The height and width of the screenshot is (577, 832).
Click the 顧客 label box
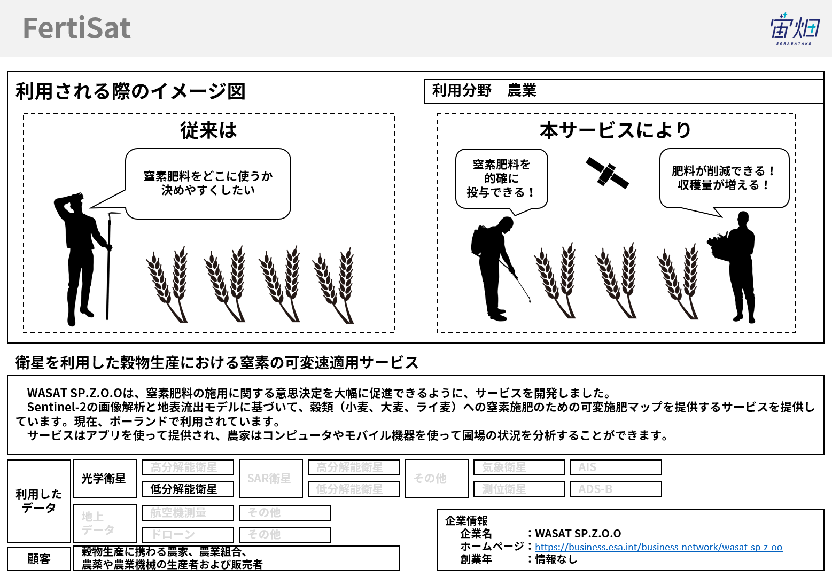click(39, 559)
